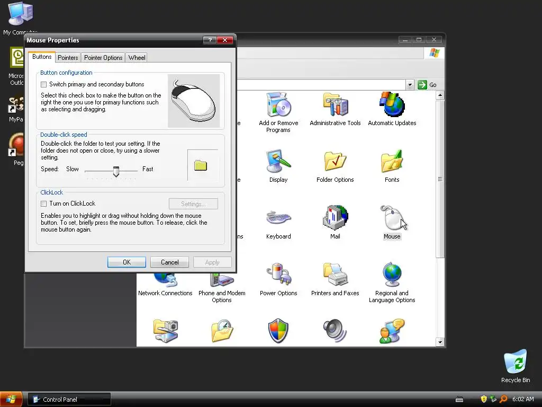Open the Recycle Bin on desktop
The height and width of the screenshot is (407, 542).
click(x=516, y=366)
